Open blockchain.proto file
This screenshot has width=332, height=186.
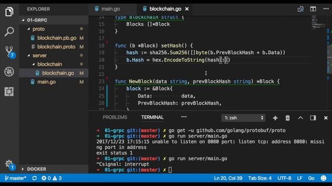pyautogui.click(x=57, y=47)
